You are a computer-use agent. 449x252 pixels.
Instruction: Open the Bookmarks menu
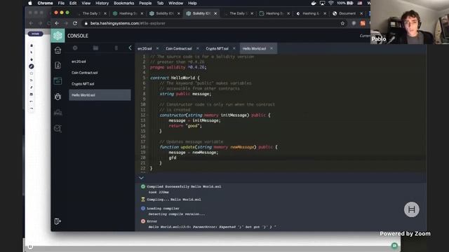tap(124, 3)
